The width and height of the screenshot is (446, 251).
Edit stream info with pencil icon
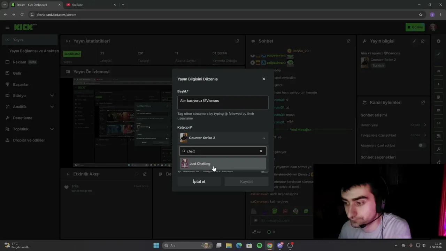414,41
